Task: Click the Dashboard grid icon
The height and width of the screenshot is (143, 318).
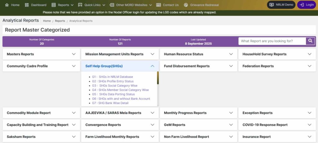Action: pyautogui.click(x=27, y=5)
